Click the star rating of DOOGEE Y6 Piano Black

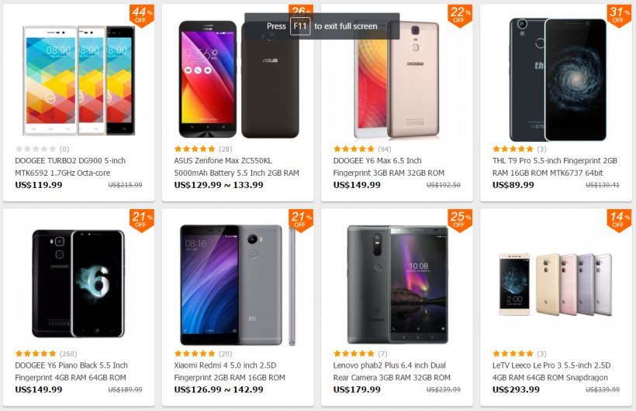pos(36,354)
